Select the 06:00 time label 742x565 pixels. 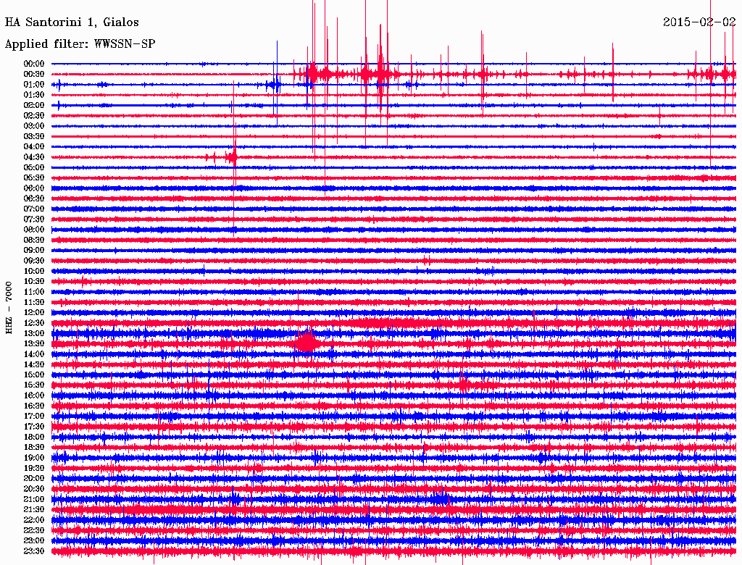34,188
